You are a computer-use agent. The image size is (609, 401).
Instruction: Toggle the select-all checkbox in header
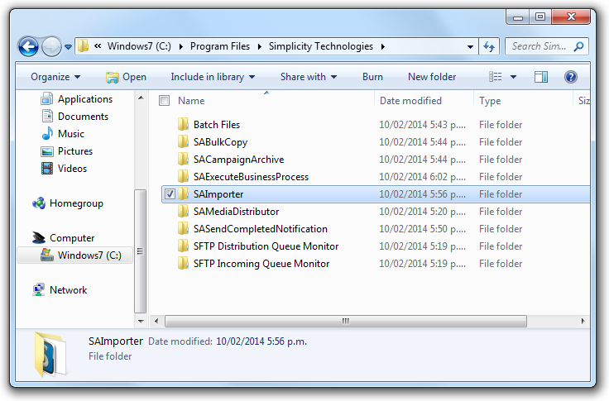tap(165, 101)
